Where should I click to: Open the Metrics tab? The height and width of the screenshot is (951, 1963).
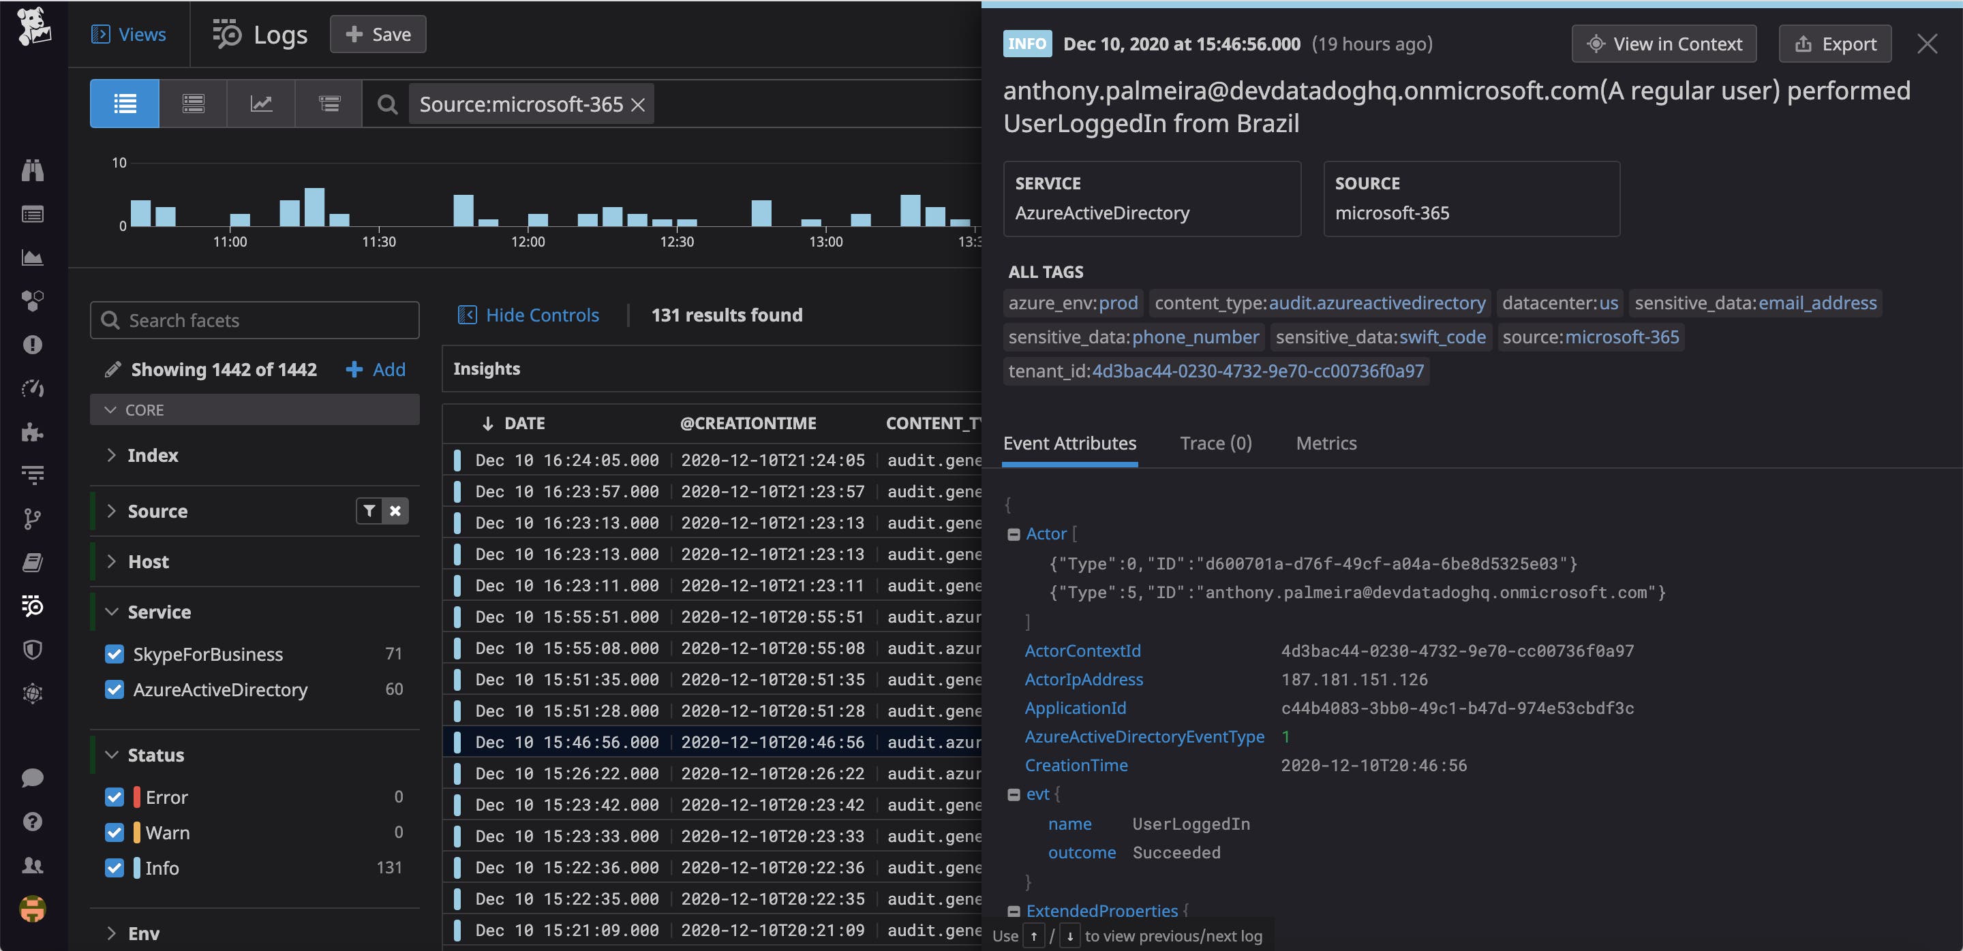click(x=1326, y=442)
